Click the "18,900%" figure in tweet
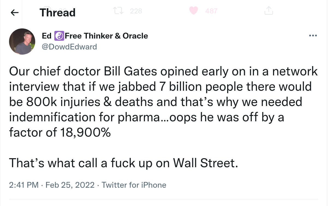This screenshot has height=206, width=329. point(84,133)
